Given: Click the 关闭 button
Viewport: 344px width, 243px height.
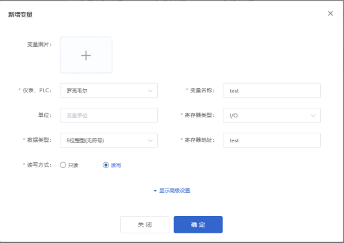Looking at the screenshot, I should [144, 224].
